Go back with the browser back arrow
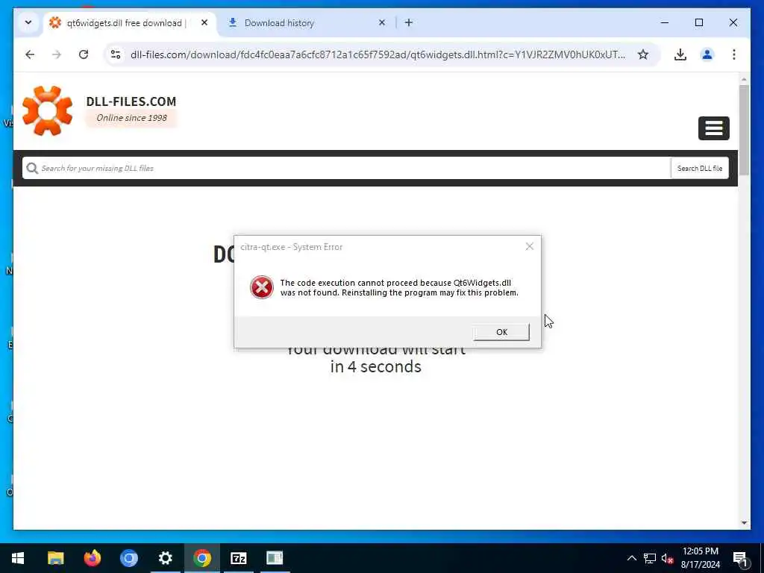Screen dimensions: 764x573 (x=30, y=54)
